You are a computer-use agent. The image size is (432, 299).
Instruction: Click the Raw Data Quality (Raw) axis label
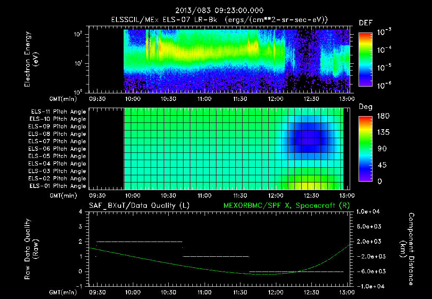[x=31, y=249]
